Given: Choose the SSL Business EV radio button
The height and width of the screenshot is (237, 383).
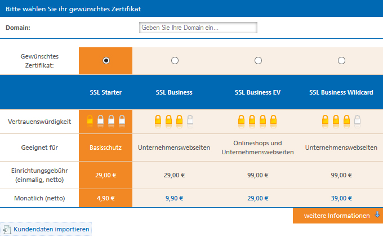Looking at the screenshot, I should (258, 61).
